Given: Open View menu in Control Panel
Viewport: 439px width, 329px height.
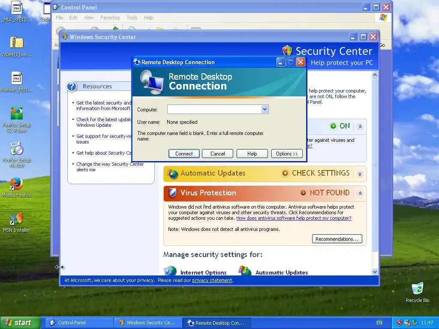Looking at the screenshot, I should [x=89, y=18].
